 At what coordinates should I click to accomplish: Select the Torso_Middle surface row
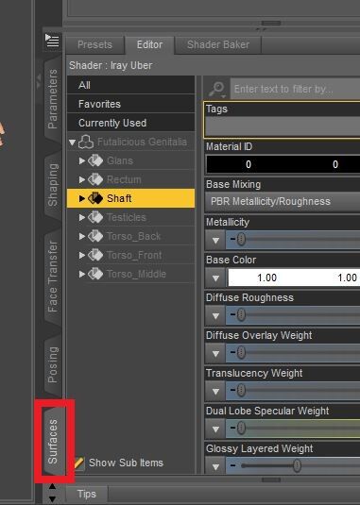click(x=130, y=274)
